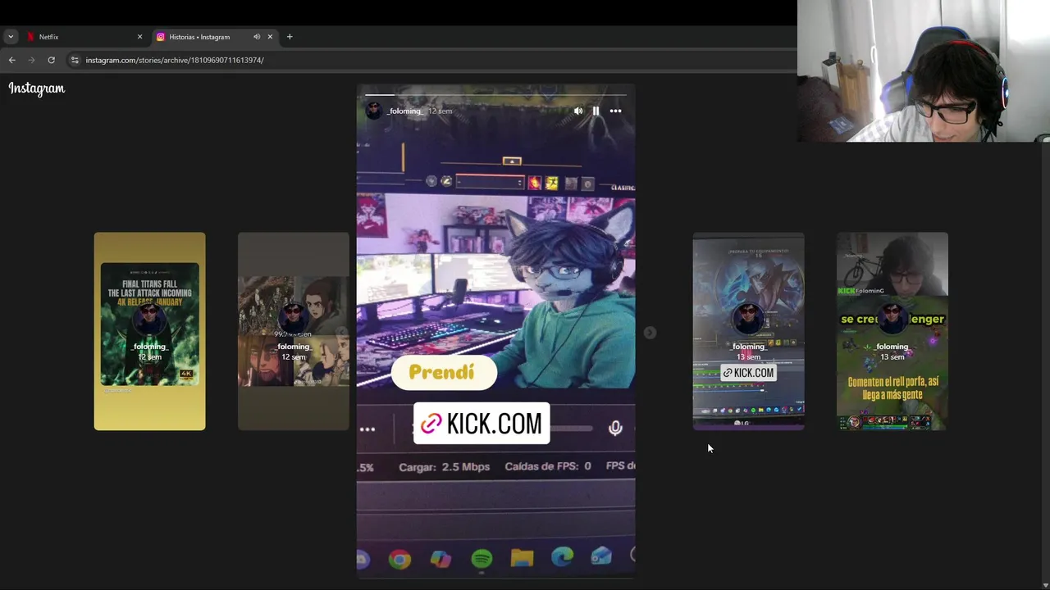Open the anime collage story thumbnail
Viewport: 1050px width, 590px height.
click(294, 331)
